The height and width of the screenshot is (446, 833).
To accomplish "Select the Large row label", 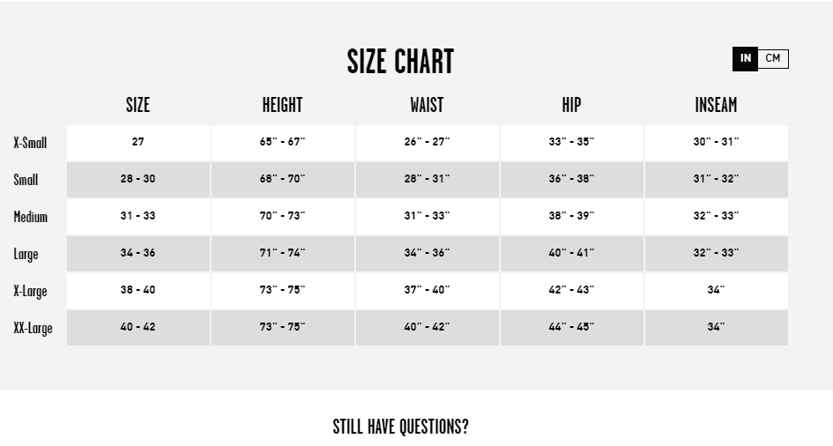I will [26, 254].
